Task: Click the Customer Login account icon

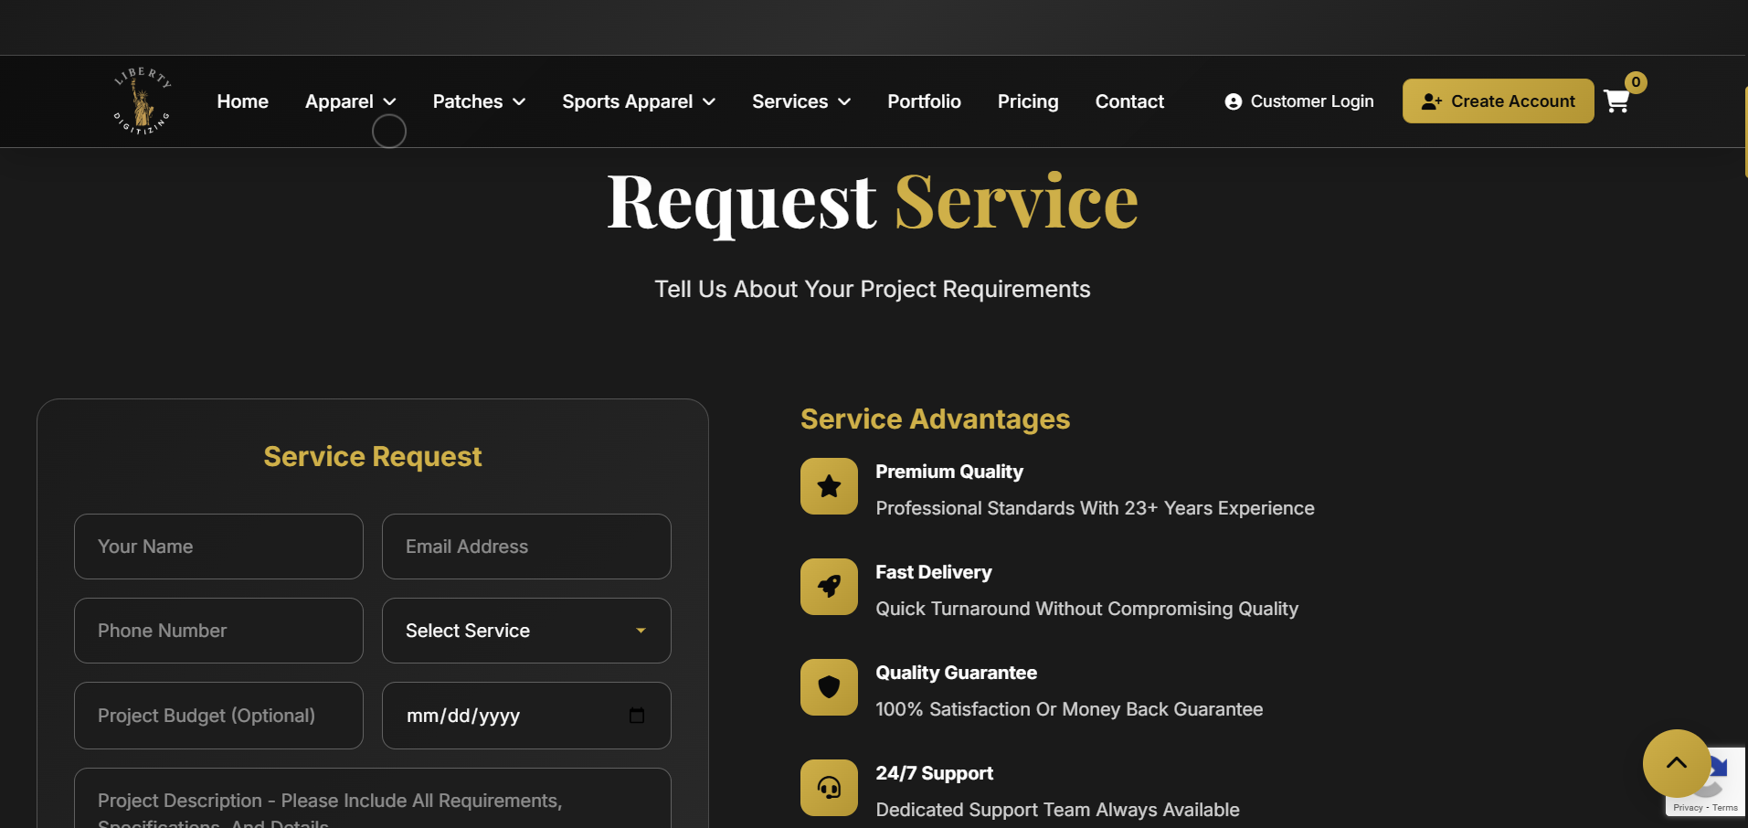Action: (1235, 101)
